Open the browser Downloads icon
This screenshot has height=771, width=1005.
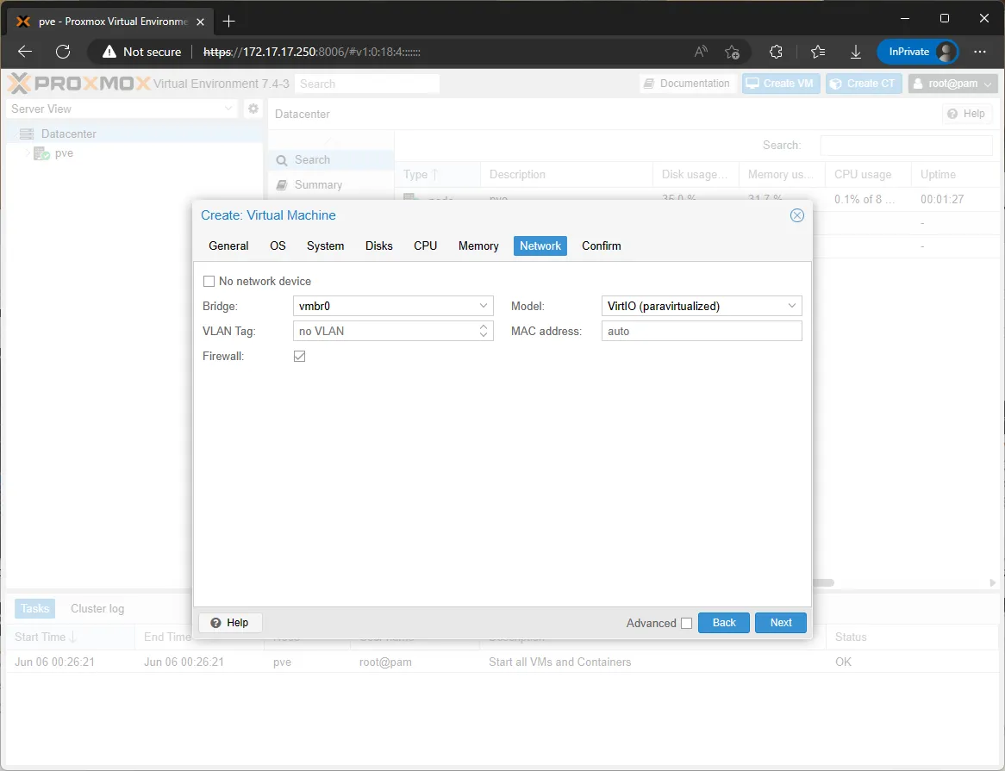[x=856, y=52]
